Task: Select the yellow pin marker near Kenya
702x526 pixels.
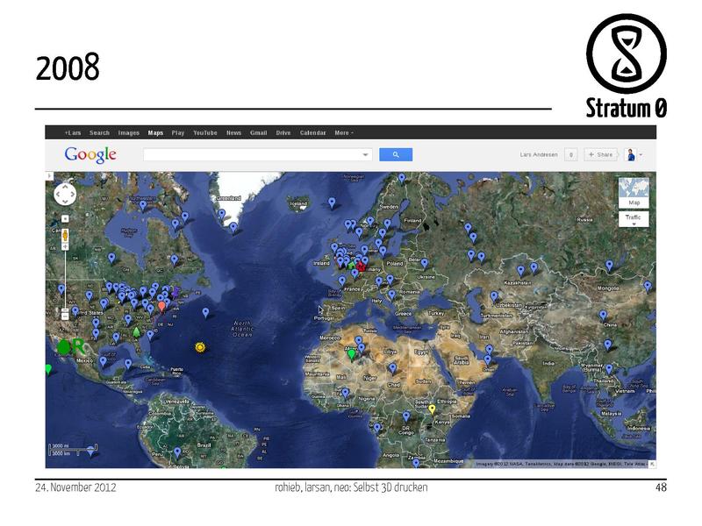Action: point(432,408)
